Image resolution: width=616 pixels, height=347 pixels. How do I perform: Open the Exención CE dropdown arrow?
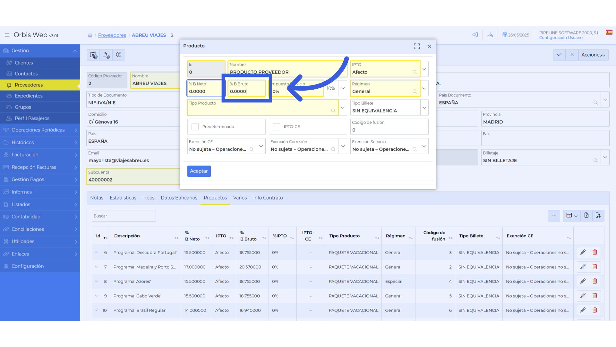point(261,146)
